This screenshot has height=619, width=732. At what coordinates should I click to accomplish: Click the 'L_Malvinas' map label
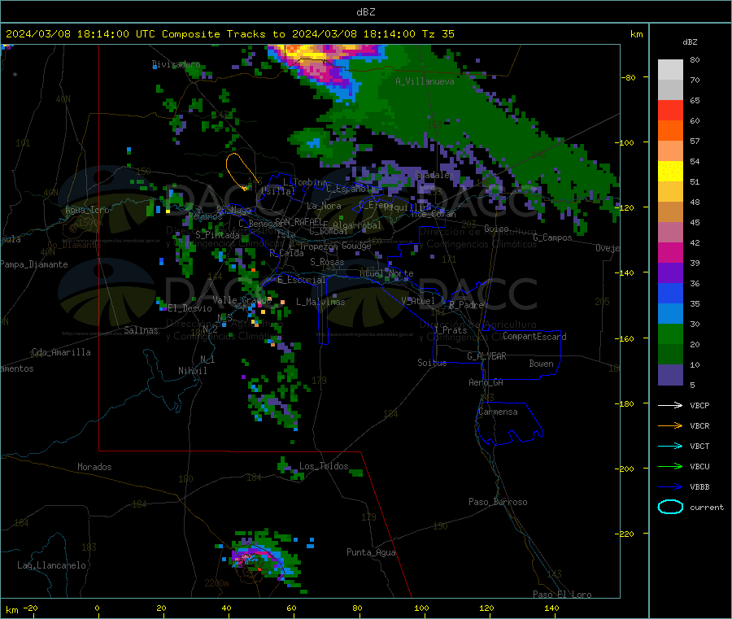pyautogui.click(x=320, y=302)
